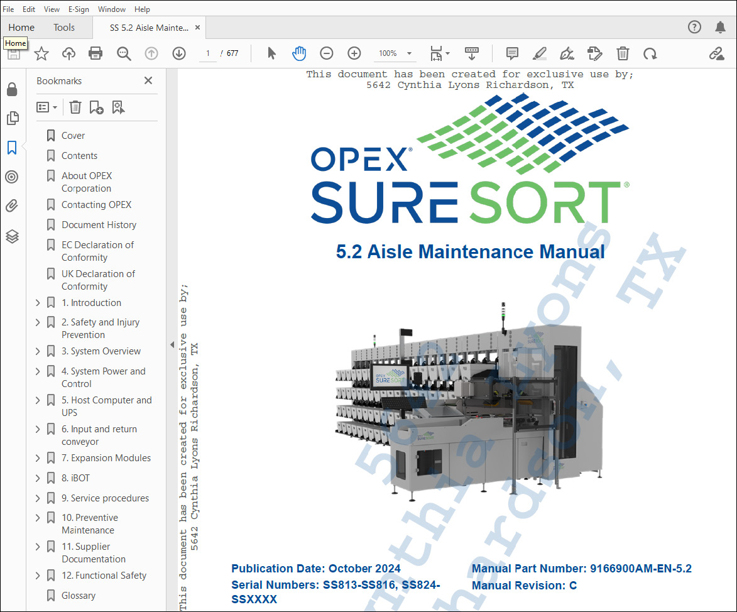Close the Bookmarks panel
This screenshot has width=737, height=612.
(x=148, y=80)
